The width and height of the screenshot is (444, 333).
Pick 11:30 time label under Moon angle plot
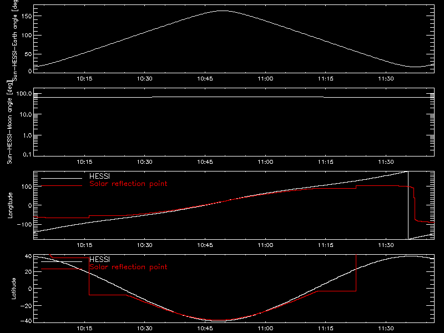[386, 162]
